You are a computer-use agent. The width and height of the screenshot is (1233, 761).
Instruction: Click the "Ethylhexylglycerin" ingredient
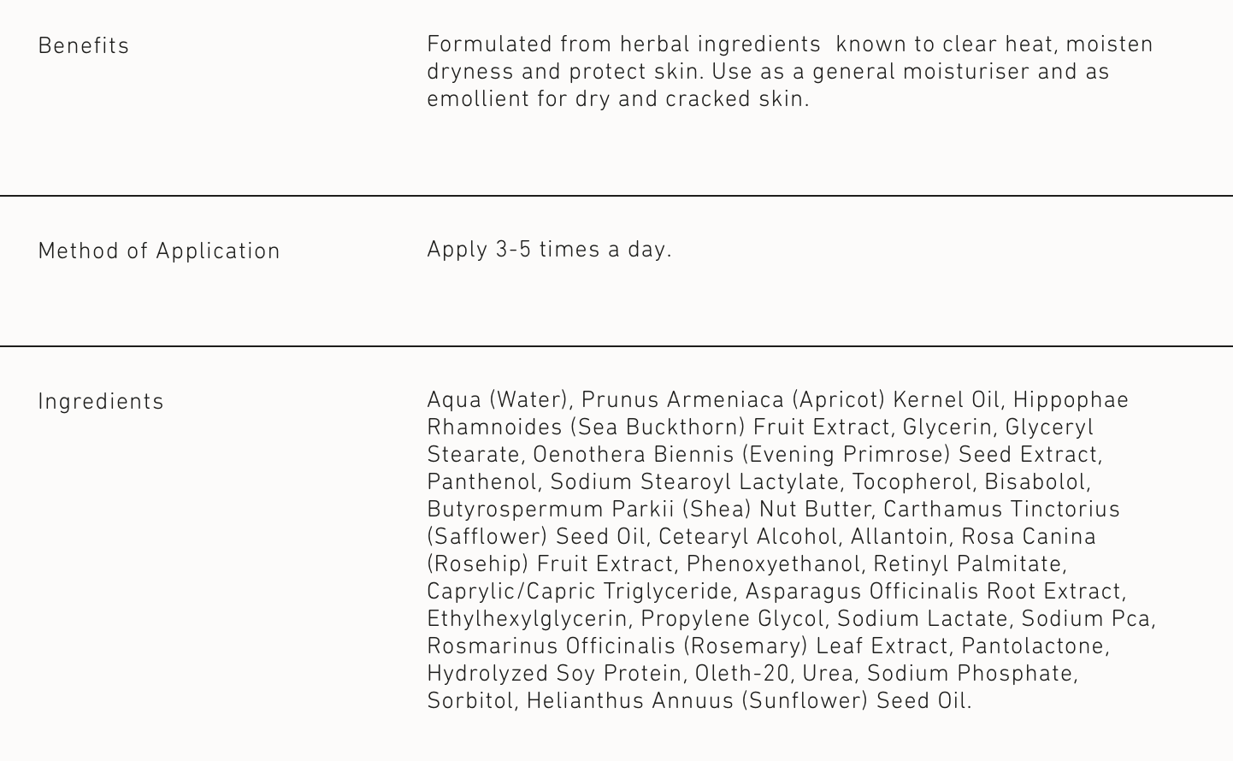(x=527, y=619)
